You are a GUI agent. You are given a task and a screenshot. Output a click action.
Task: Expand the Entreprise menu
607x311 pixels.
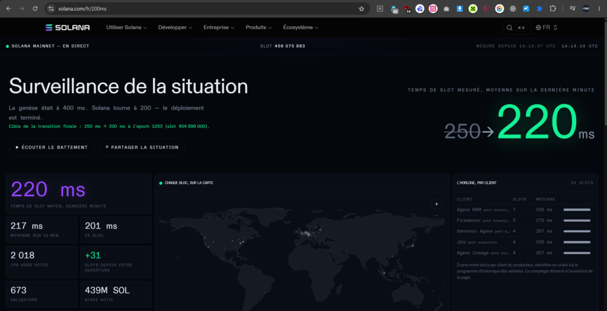point(219,27)
